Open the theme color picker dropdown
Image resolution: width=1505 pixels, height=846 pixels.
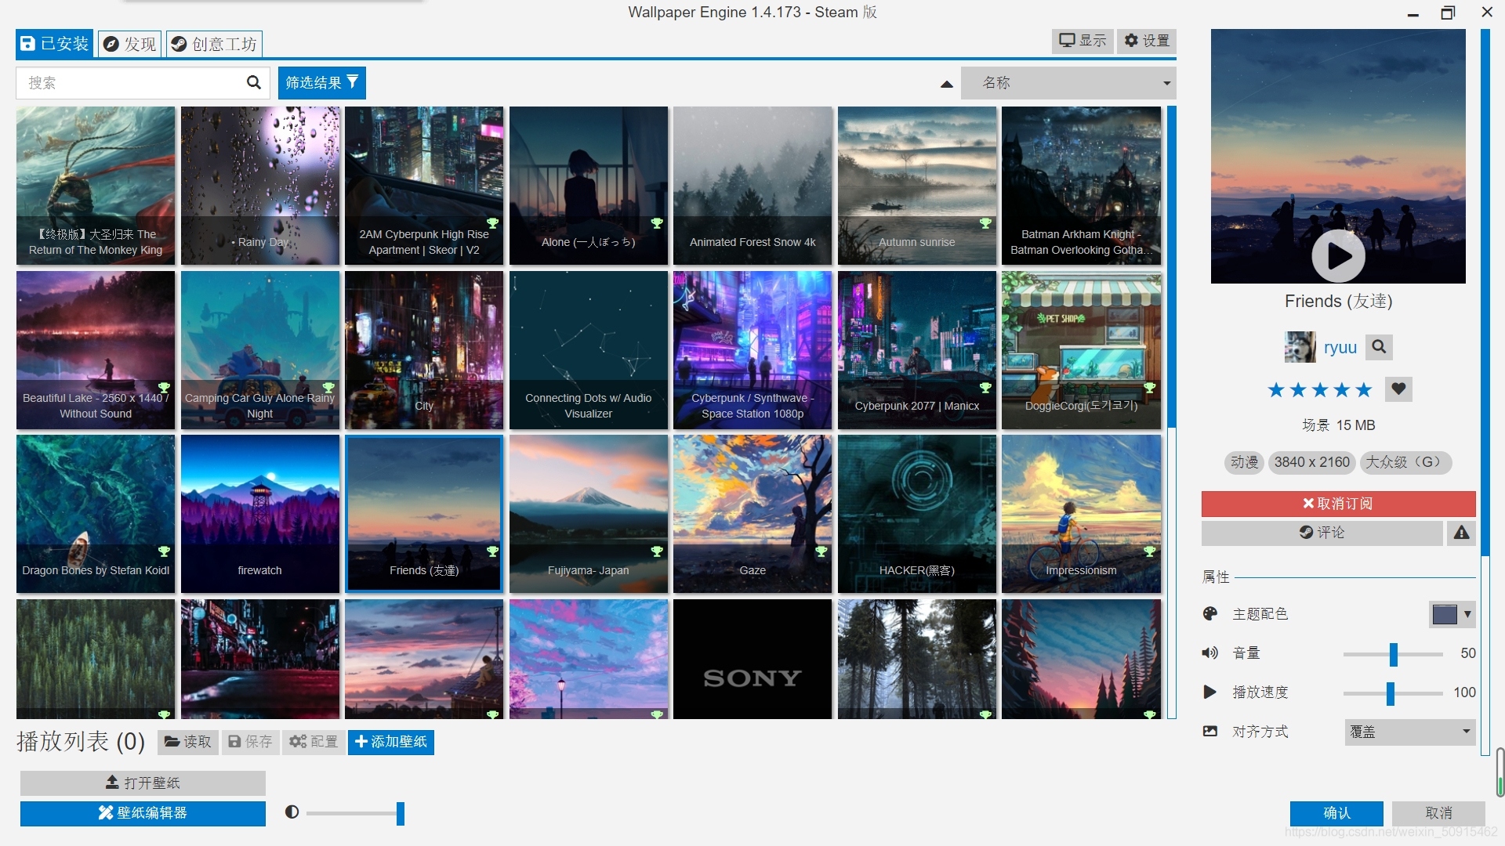[x=1452, y=615]
